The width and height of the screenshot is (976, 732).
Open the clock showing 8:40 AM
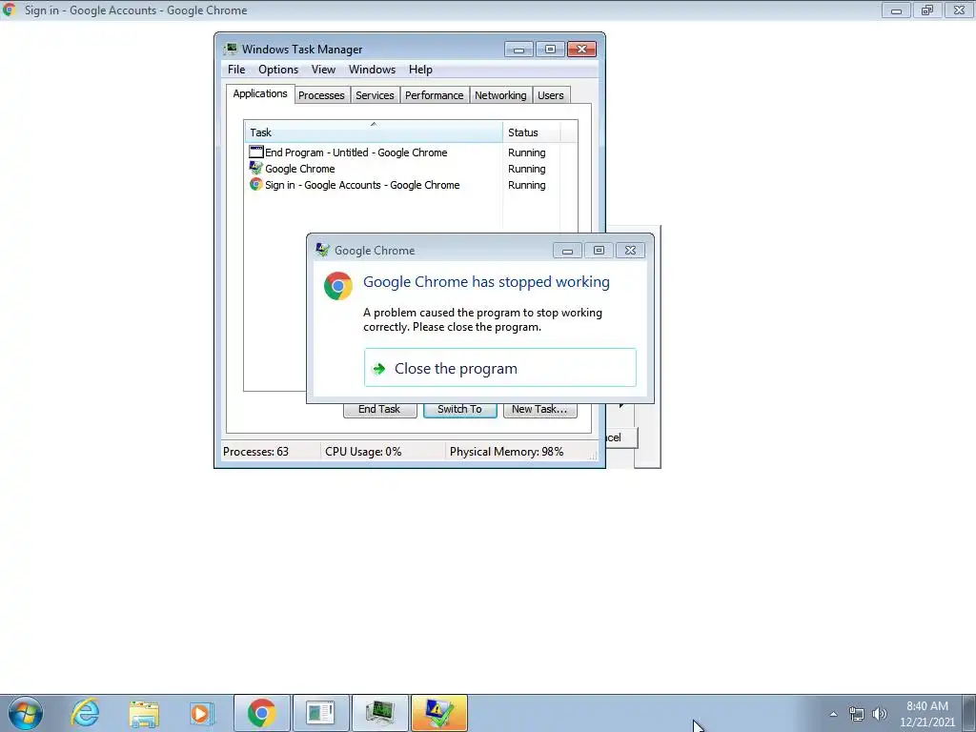coord(926,714)
